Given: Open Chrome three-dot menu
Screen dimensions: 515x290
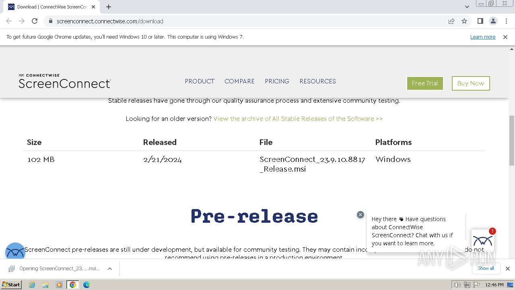Looking at the screenshot, I should coord(506,21).
